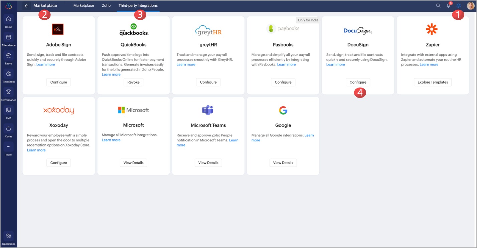
Task: Click the Microsoft Teams logo icon
Action: tap(208, 110)
